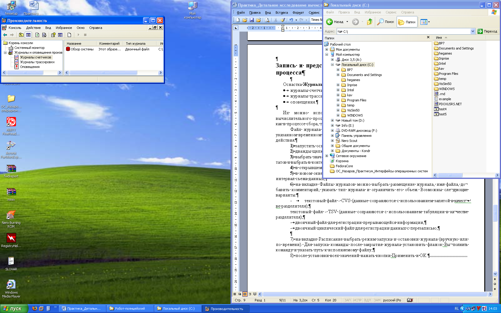Click the Undo arrow icon in Word toolbar

click(x=291, y=20)
